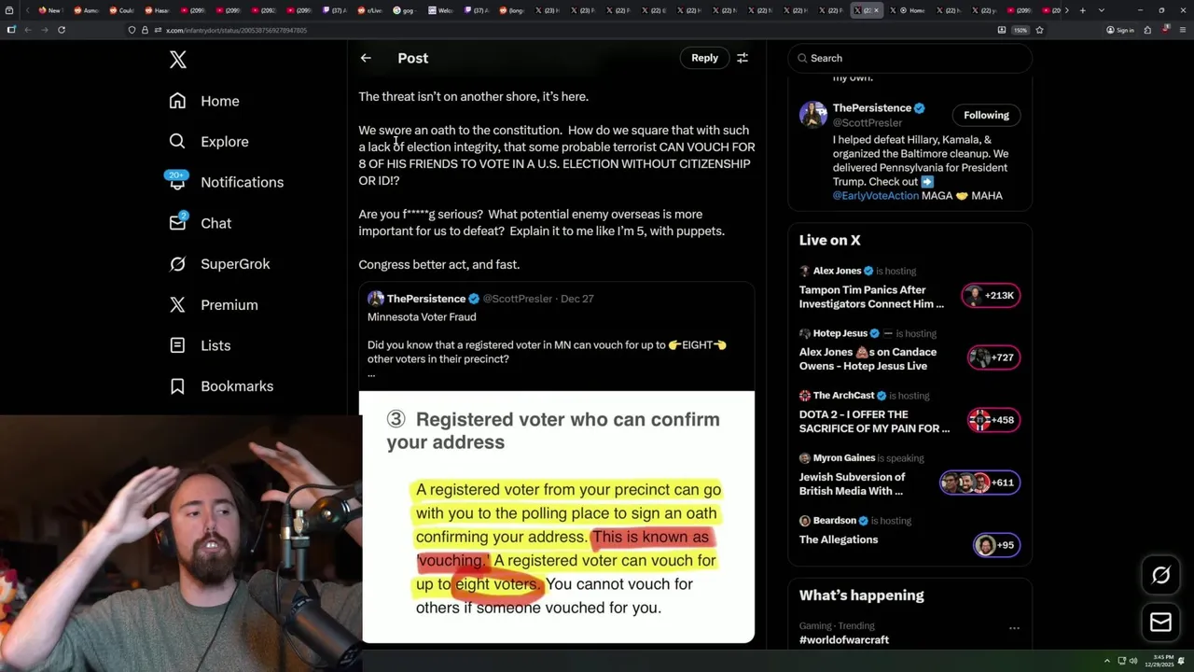1194x672 pixels.
Task: Click the taskbar clock showing 3:45 PM
Action: pyautogui.click(x=1160, y=660)
